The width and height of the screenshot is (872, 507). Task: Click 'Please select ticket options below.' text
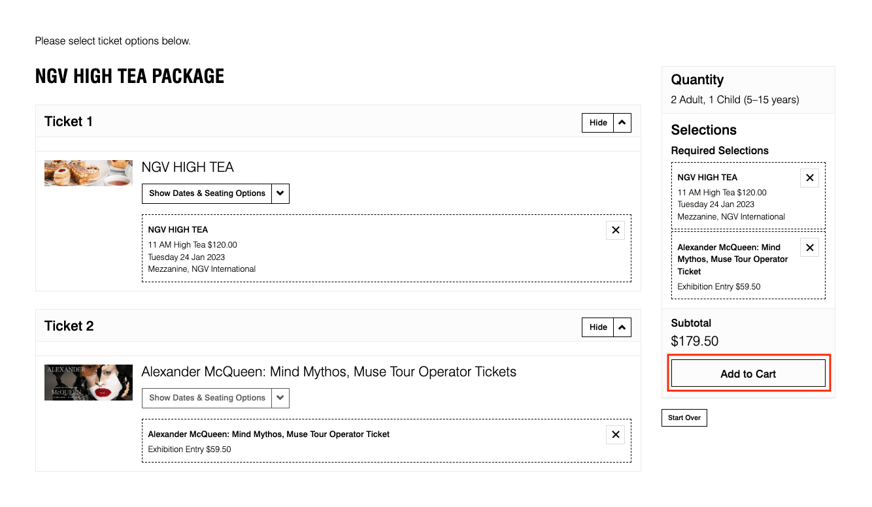pos(112,41)
